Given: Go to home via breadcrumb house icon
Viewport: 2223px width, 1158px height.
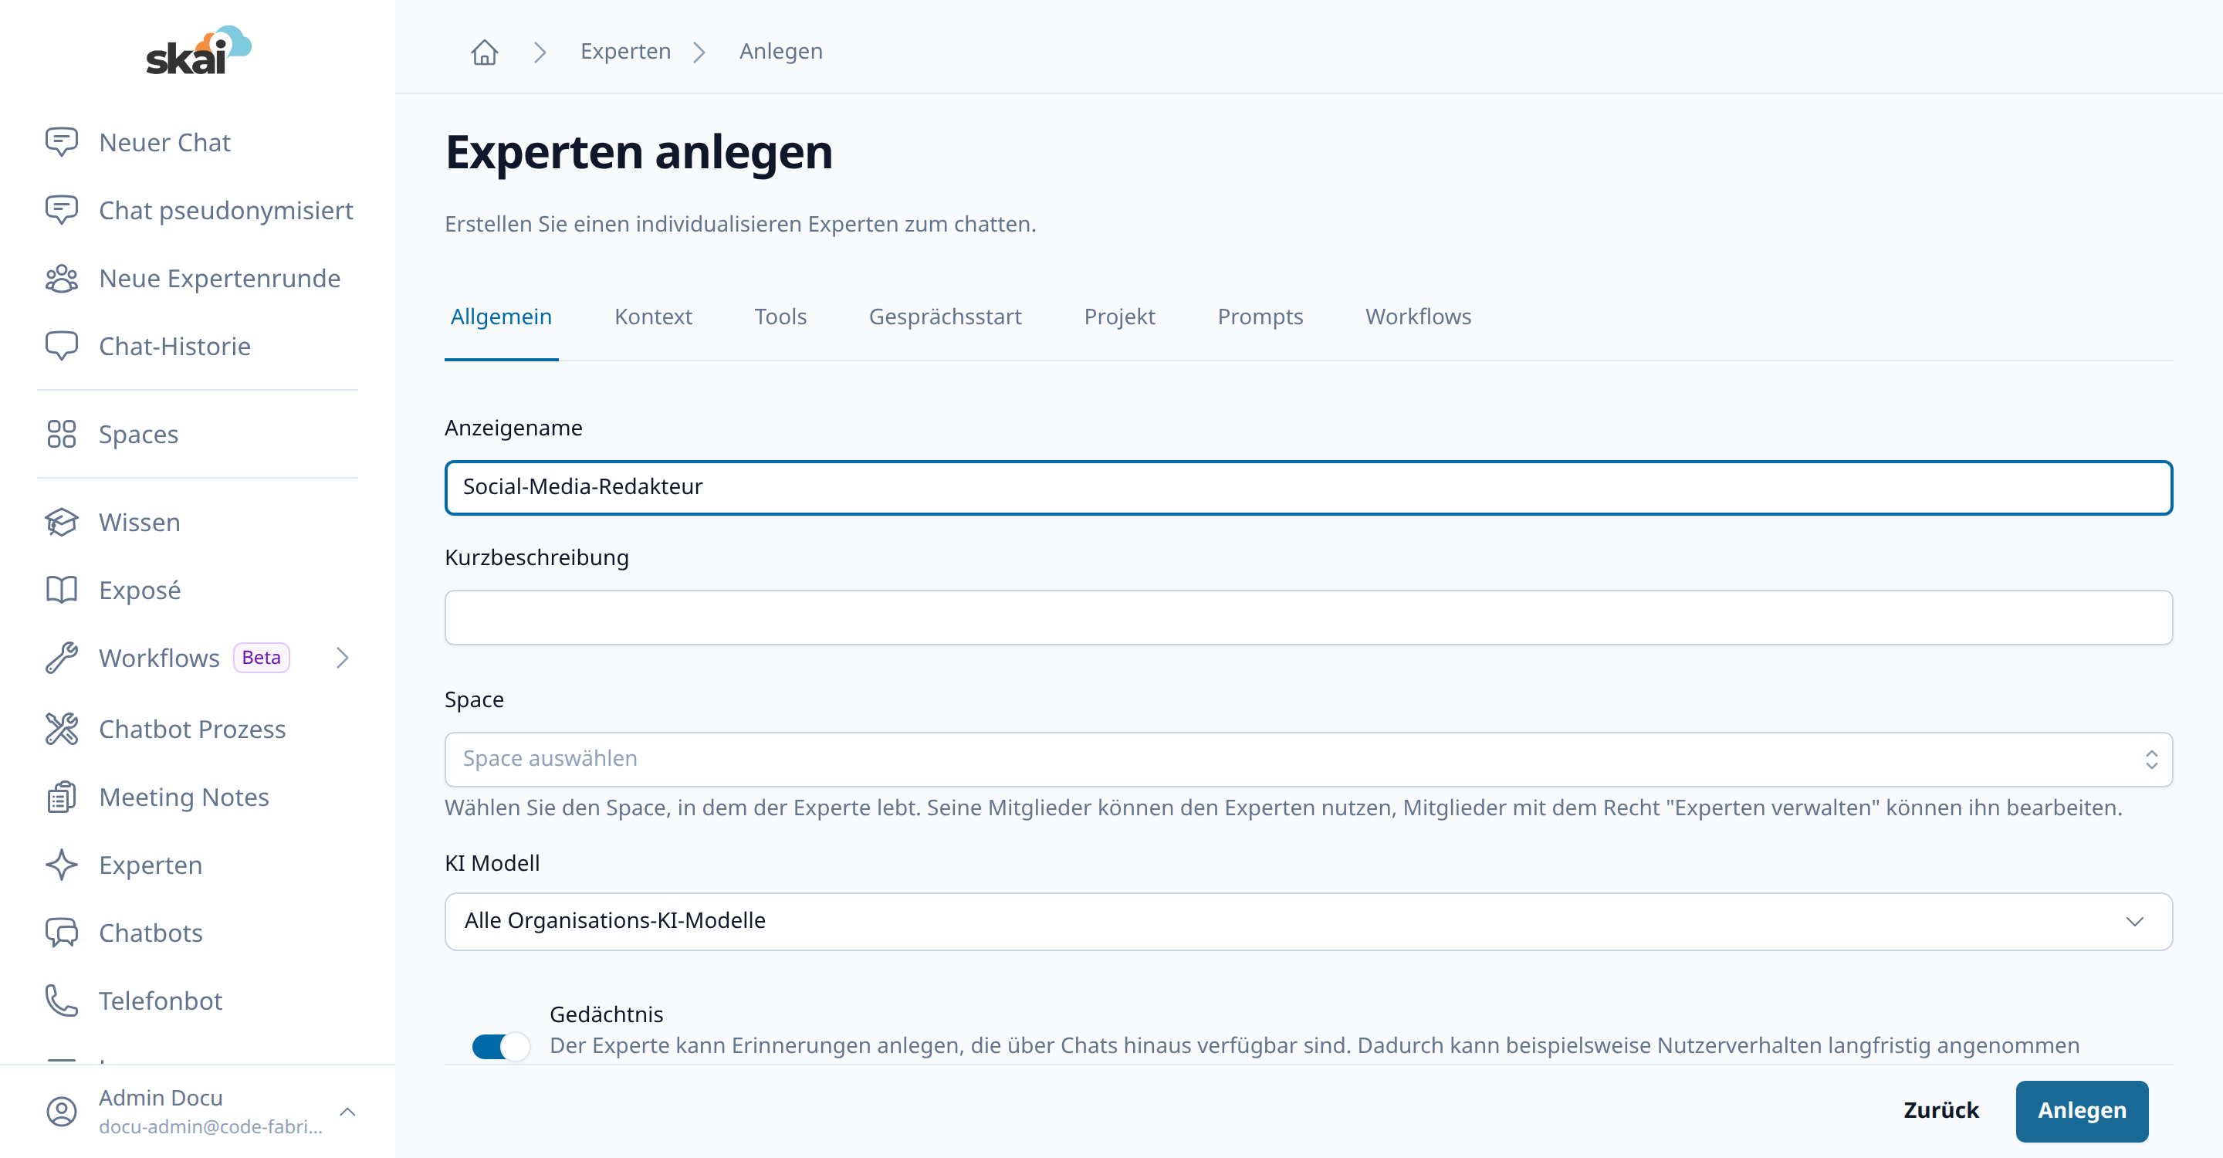Looking at the screenshot, I should click(485, 52).
